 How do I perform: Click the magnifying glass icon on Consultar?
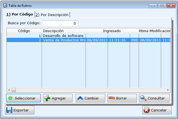(x=143, y=98)
